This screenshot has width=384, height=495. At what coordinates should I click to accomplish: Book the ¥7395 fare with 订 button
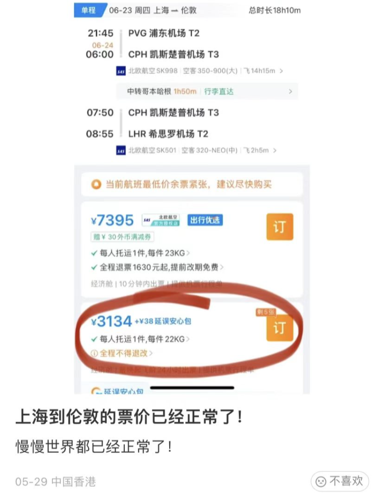(280, 227)
